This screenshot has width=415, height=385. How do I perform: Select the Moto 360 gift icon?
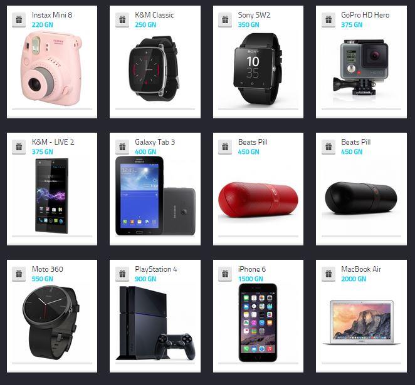point(19,274)
